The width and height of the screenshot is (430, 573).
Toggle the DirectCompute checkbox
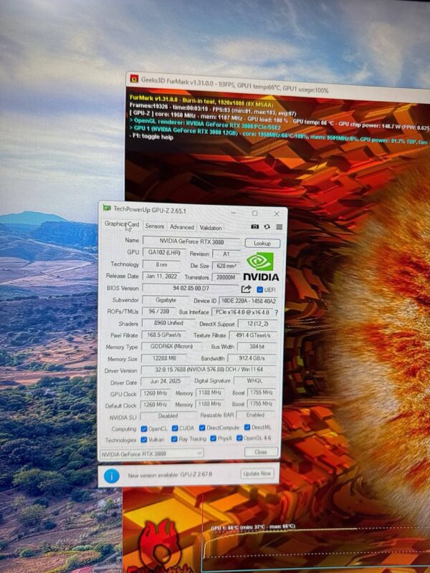(202, 428)
